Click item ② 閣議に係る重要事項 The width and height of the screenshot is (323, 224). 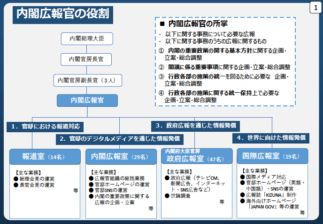pos(224,67)
